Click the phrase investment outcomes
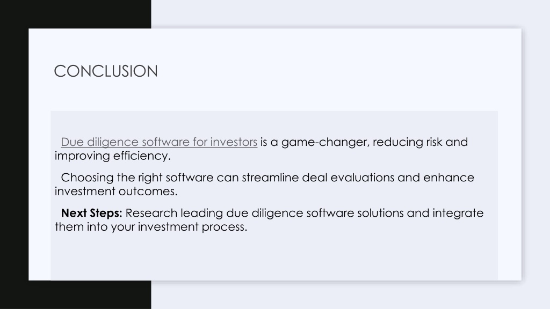The width and height of the screenshot is (550, 309). pos(116,192)
